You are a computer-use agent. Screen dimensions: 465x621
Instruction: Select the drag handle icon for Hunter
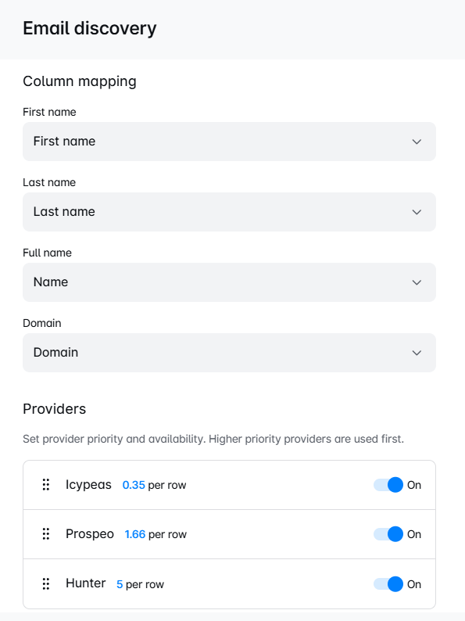[46, 583]
